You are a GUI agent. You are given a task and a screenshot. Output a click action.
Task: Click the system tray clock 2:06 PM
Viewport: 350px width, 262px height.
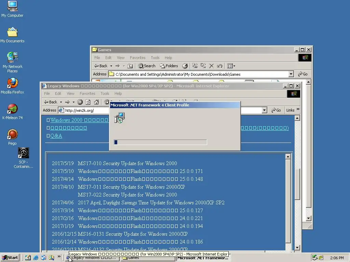(x=337, y=258)
